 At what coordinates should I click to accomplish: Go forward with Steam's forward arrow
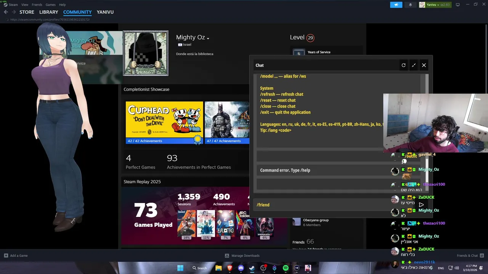click(14, 12)
